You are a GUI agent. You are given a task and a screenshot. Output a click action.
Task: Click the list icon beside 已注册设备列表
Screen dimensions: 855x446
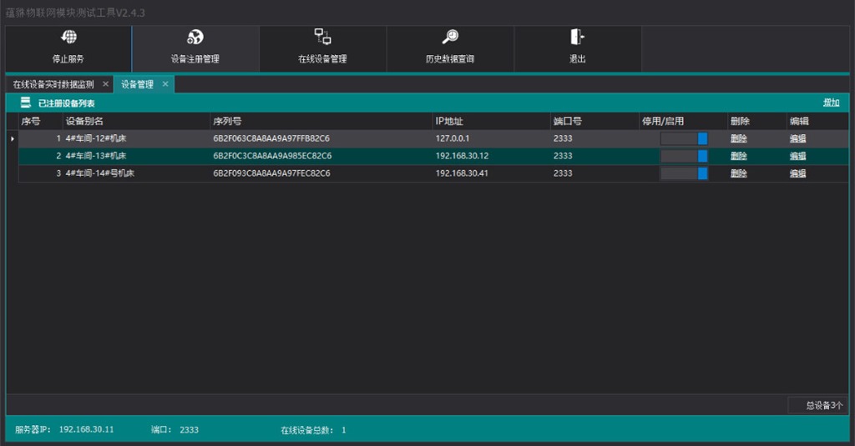(x=26, y=103)
